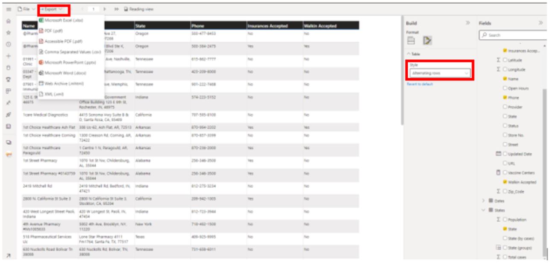Image resolution: width=550 pixels, height=263 pixels.
Task: Enable the Open Hours field checkbox
Action: click(506, 88)
